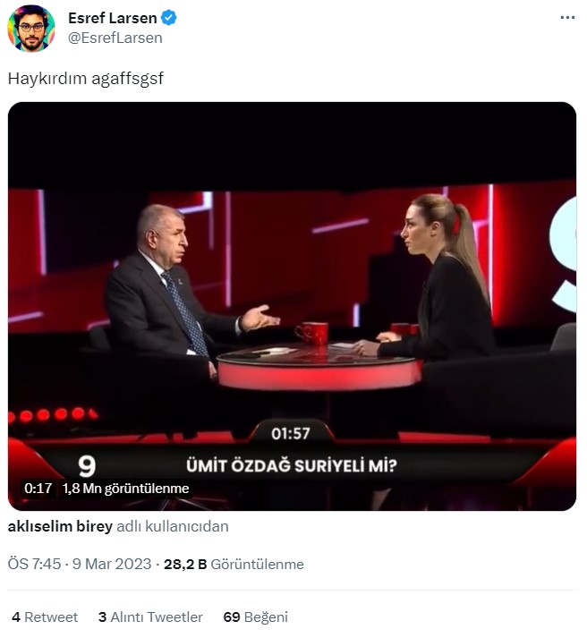Open Esref Larsen's profile avatar

(31, 30)
